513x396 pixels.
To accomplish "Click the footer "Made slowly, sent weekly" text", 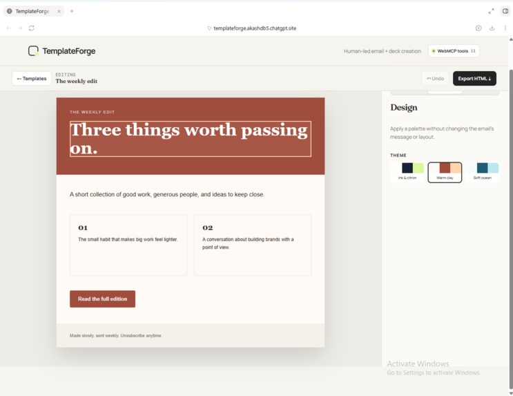I will (116, 335).
